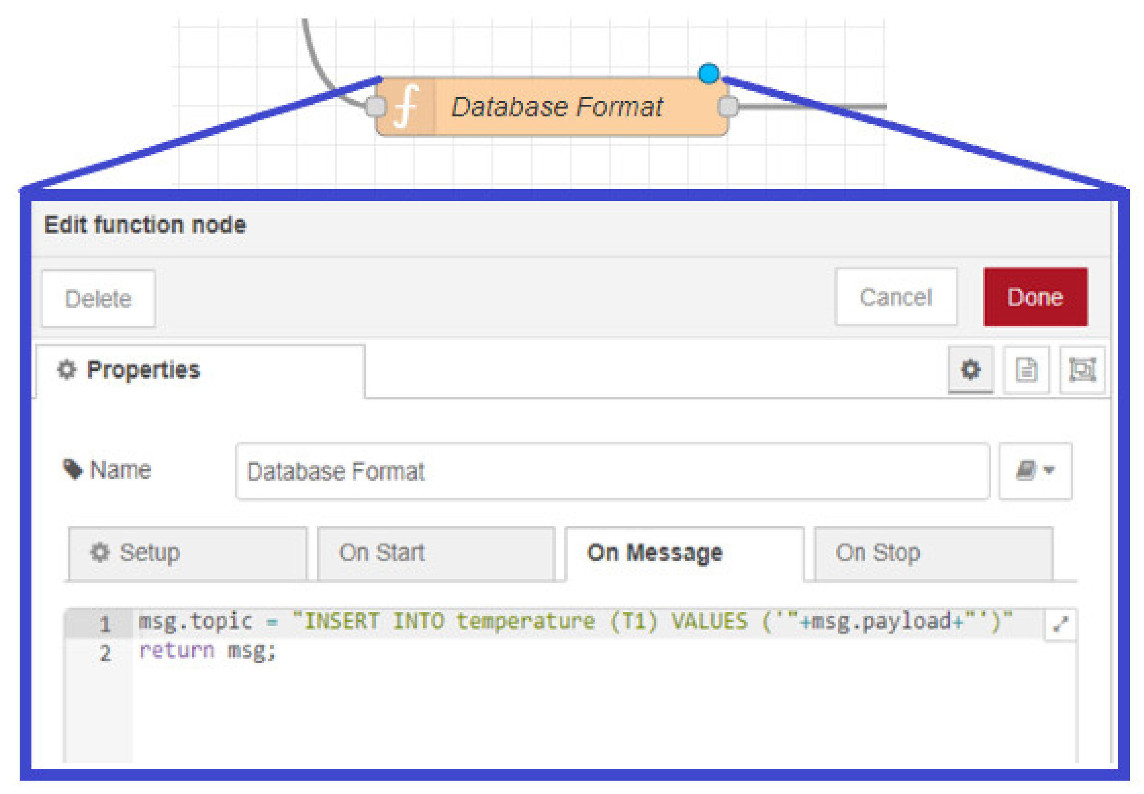Click the red Done button

pyautogui.click(x=1035, y=297)
